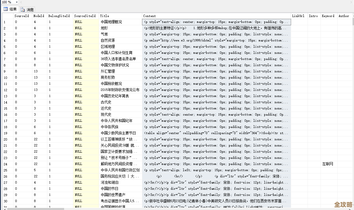Click the results grid icon on the 结果 tab
Screen dimensions: 354x210
(5, 9)
